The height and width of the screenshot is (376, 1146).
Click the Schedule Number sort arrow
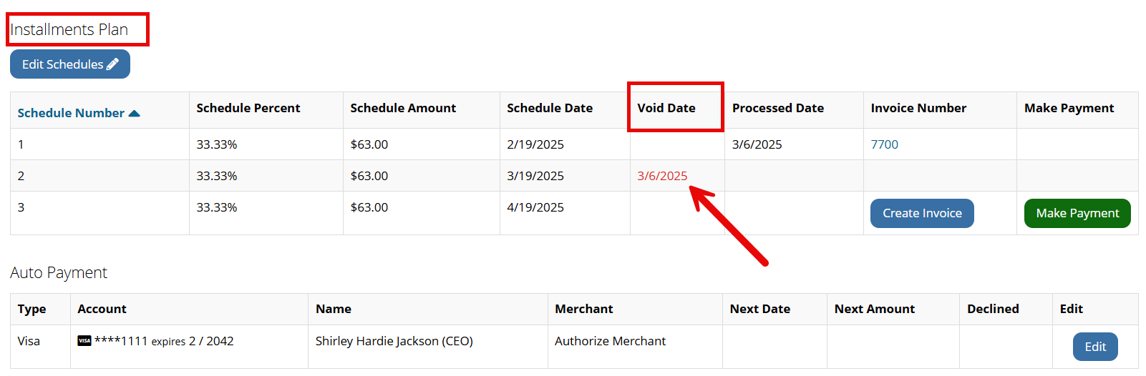click(134, 113)
